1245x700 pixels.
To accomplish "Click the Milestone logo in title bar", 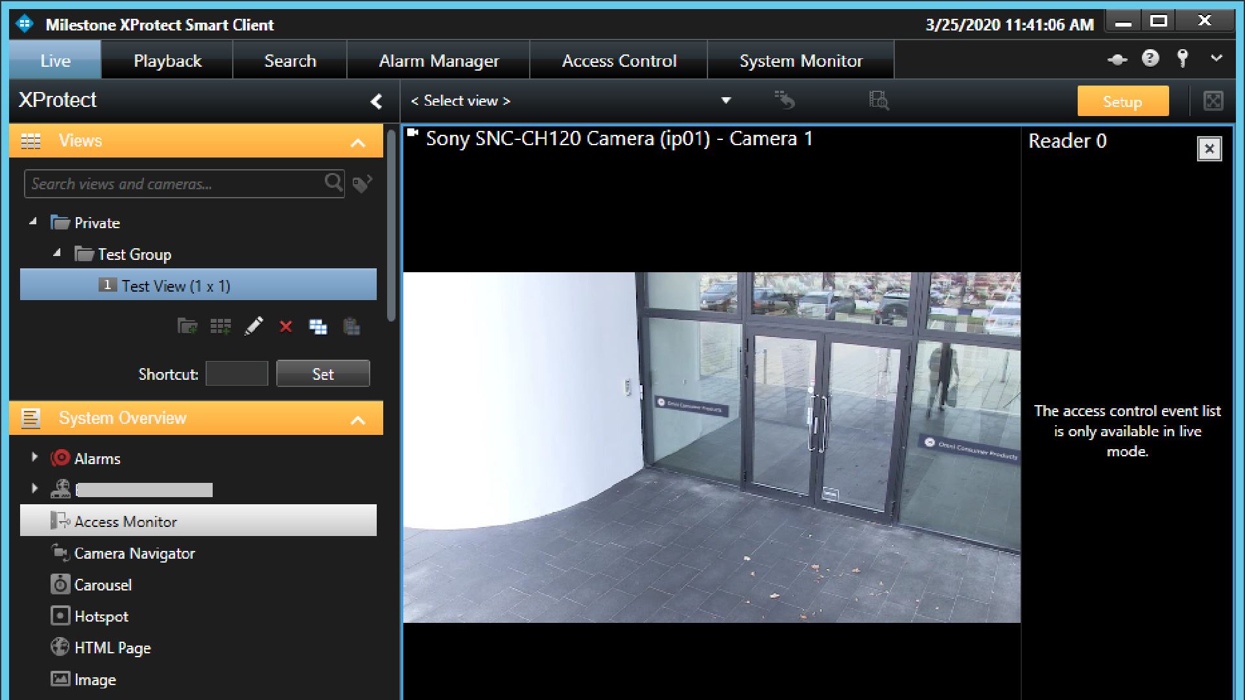I will point(25,25).
